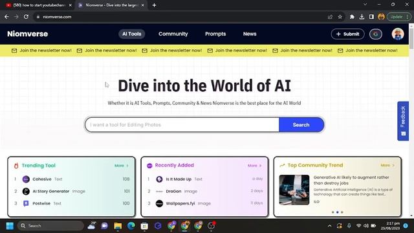Open the Windows Start menu
The width and height of the screenshot is (414, 233).
10,226
